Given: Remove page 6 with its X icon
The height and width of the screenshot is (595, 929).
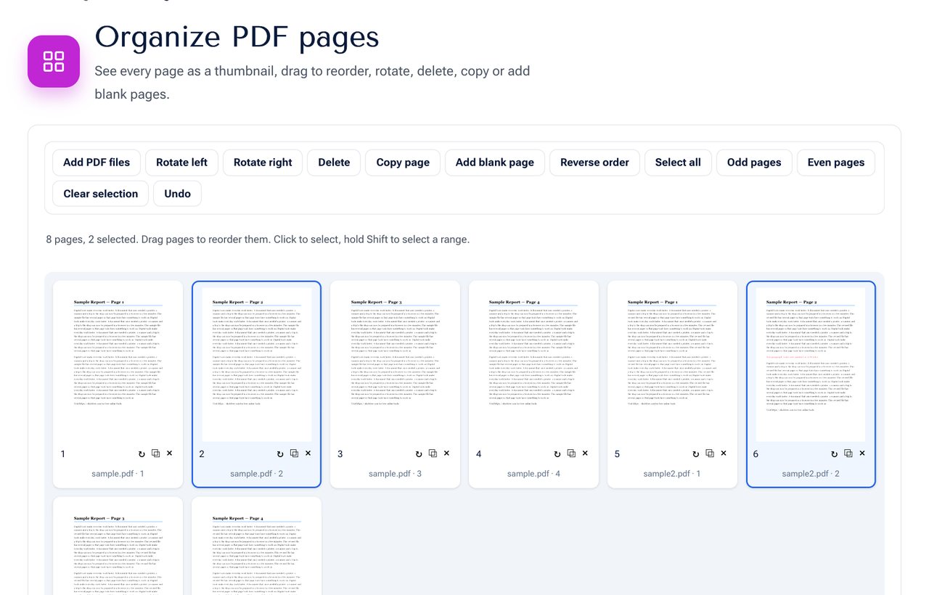Looking at the screenshot, I should (x=862, y=454).
